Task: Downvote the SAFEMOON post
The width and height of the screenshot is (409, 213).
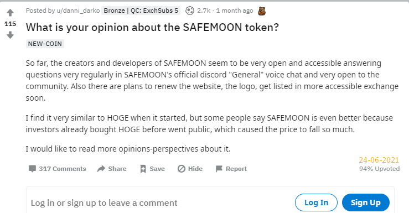Action: 10,35
